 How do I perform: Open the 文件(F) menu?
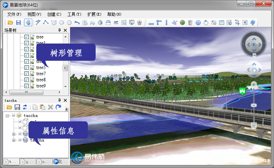point(14,14)
